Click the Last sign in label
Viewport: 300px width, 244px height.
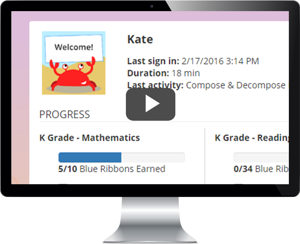pos(153,61)
